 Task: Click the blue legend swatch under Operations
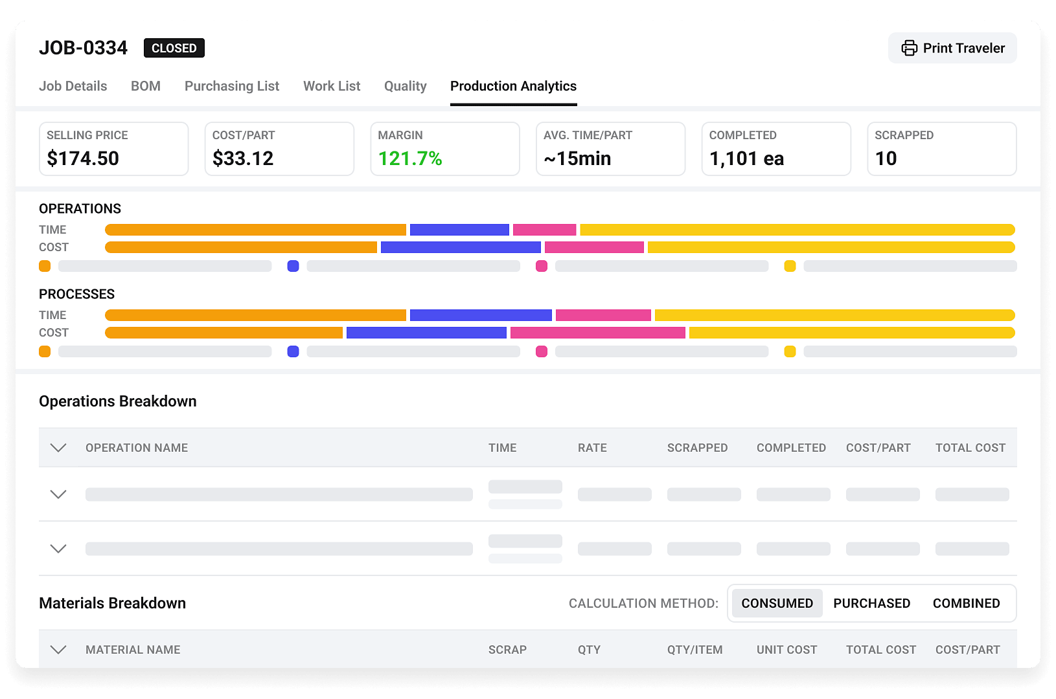tap(293, 266)
